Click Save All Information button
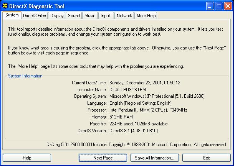 coord(154,158)
